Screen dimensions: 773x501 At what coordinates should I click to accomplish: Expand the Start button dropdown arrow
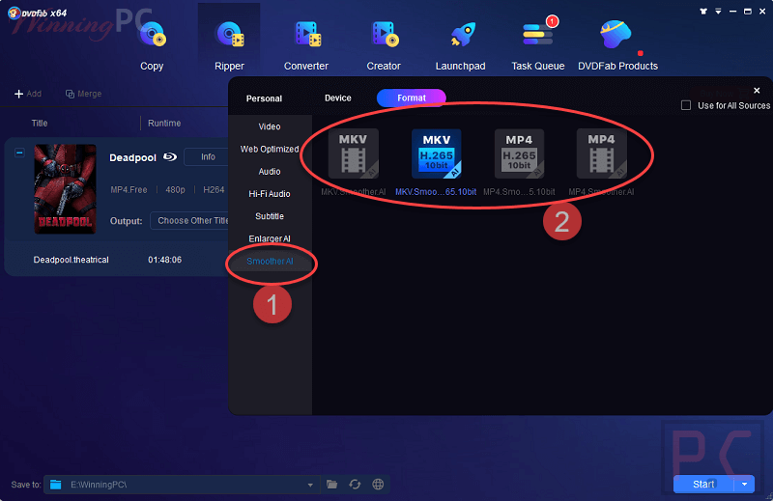744,485
